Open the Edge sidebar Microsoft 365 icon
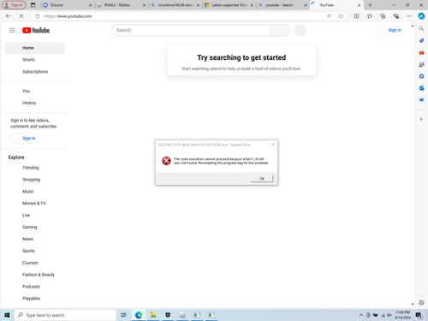The width and height of the screenshot is (428, 321). click(x=421, y=76)
